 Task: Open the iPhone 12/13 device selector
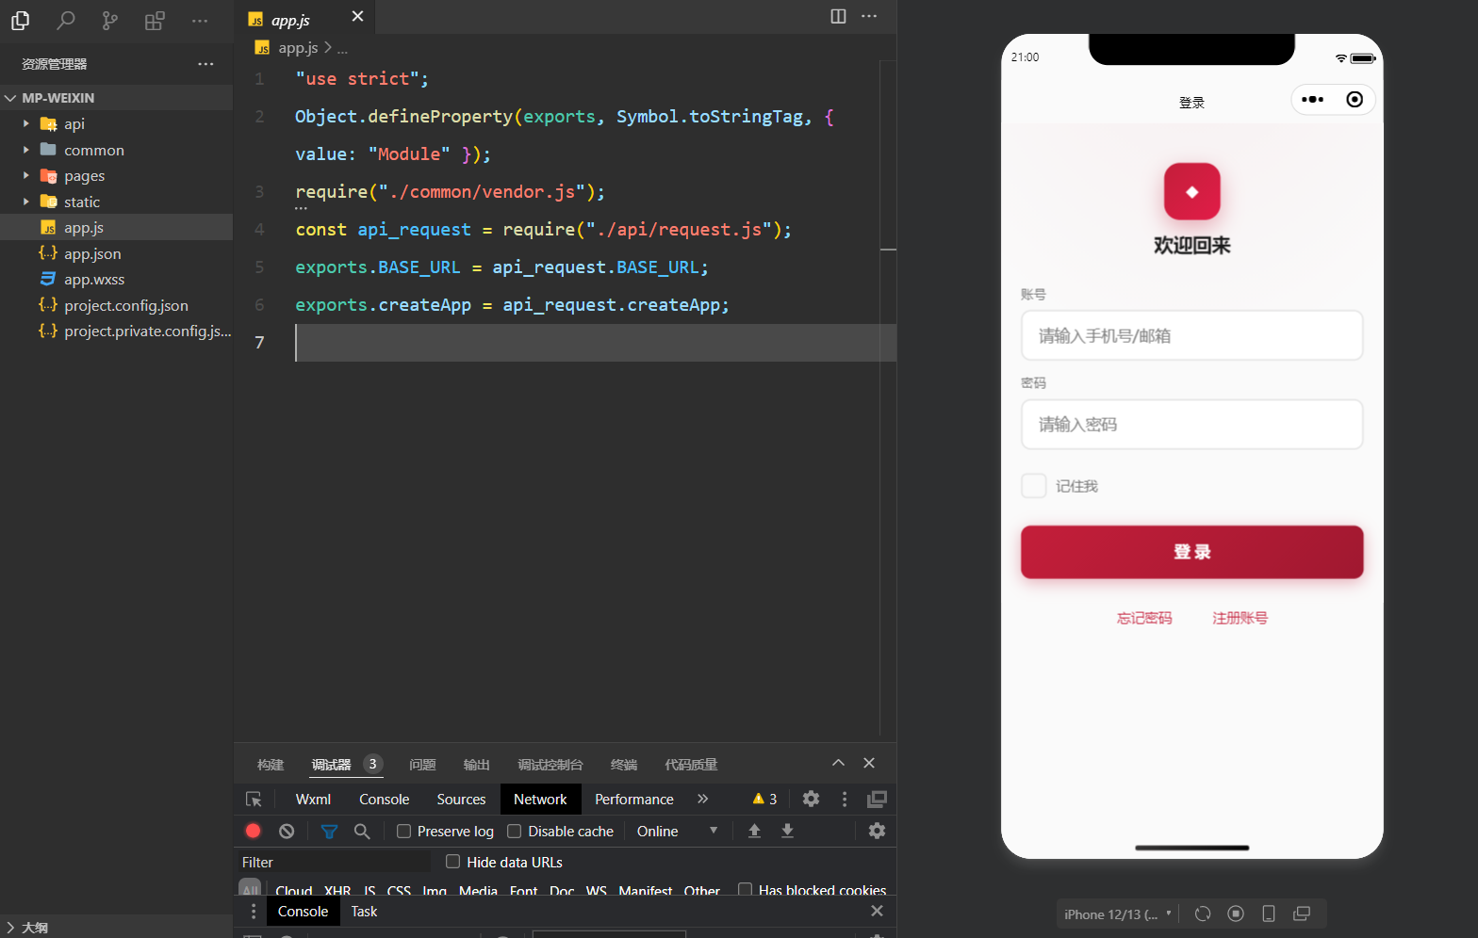coord(1117,914)
